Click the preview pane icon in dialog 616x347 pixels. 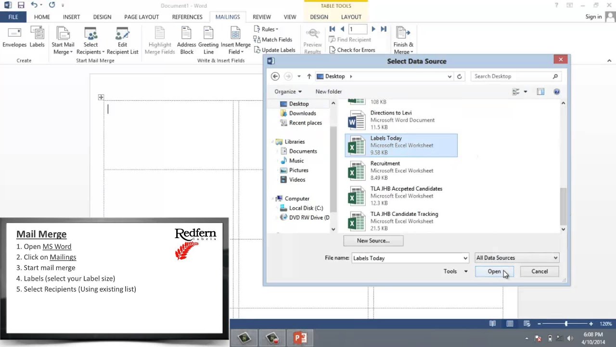(x=540, y=92)
